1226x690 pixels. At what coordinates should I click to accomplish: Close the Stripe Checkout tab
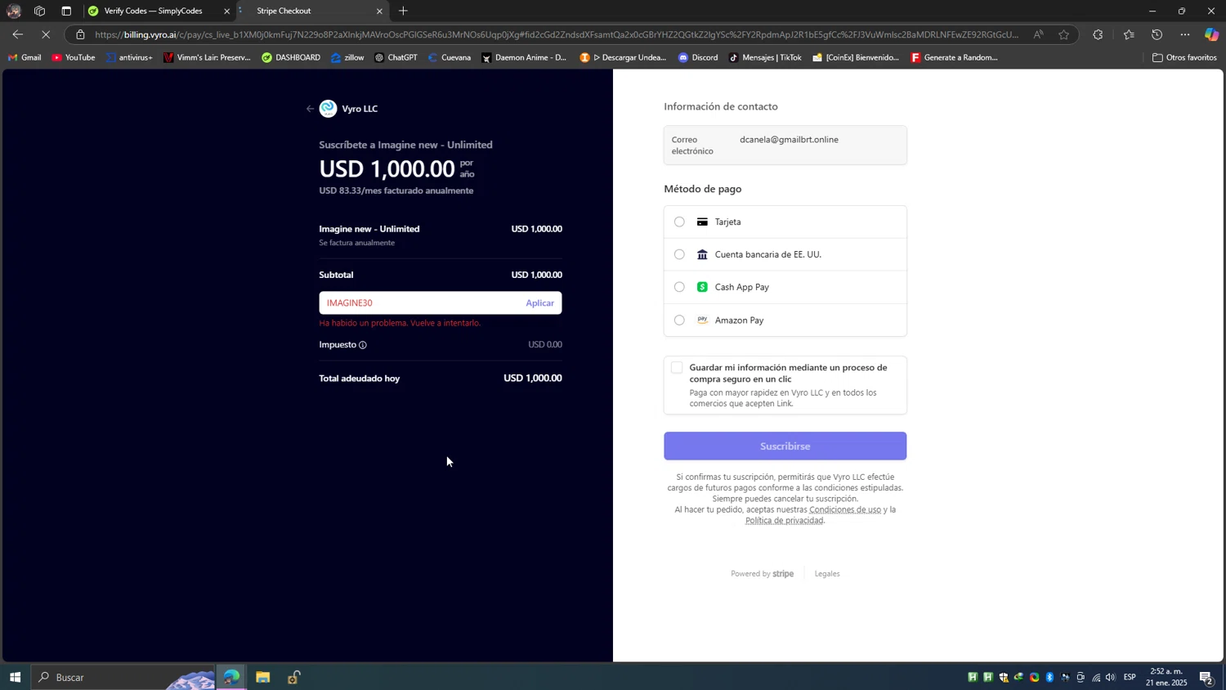[379, 11]
